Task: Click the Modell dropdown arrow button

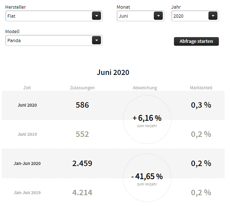Action: (97, 40)
